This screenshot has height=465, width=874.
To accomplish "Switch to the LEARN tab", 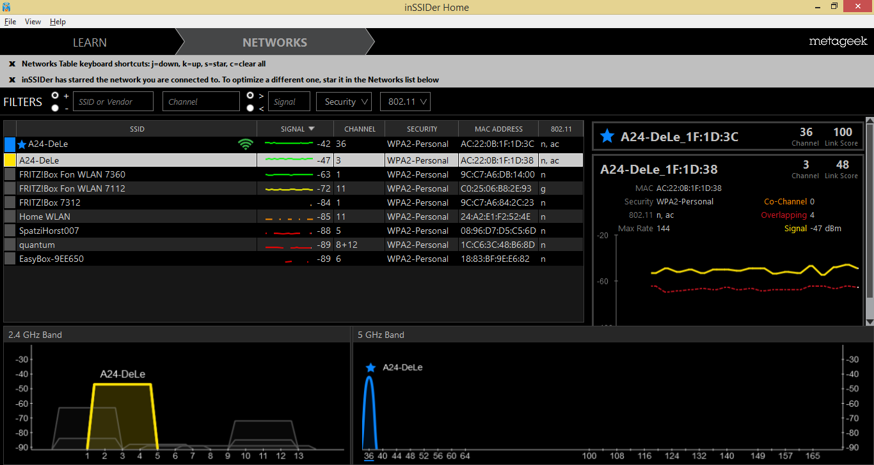I will [90, 43].
